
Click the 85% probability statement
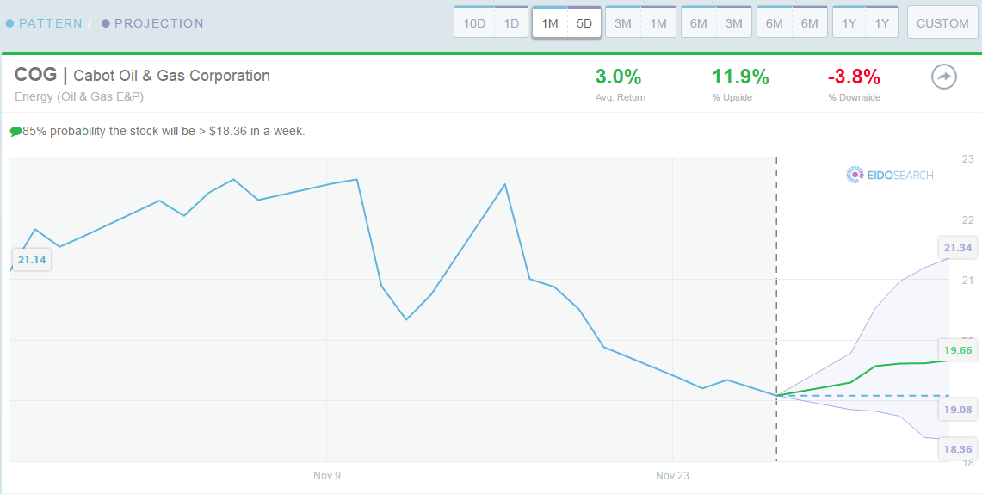[164, 132]
